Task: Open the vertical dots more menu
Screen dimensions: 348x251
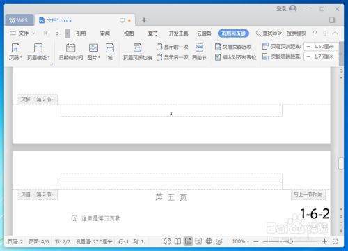Action: [325, 33]
